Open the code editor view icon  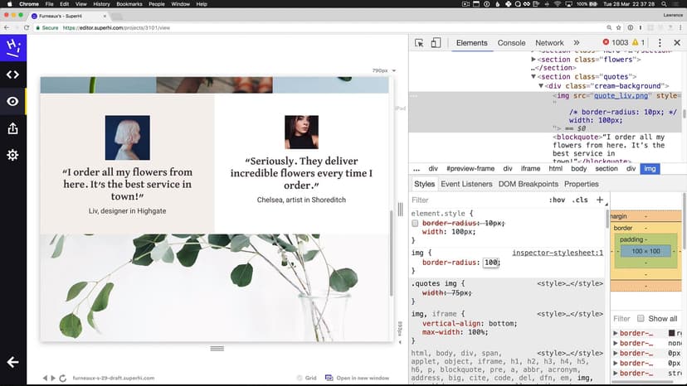click(12, 75)
